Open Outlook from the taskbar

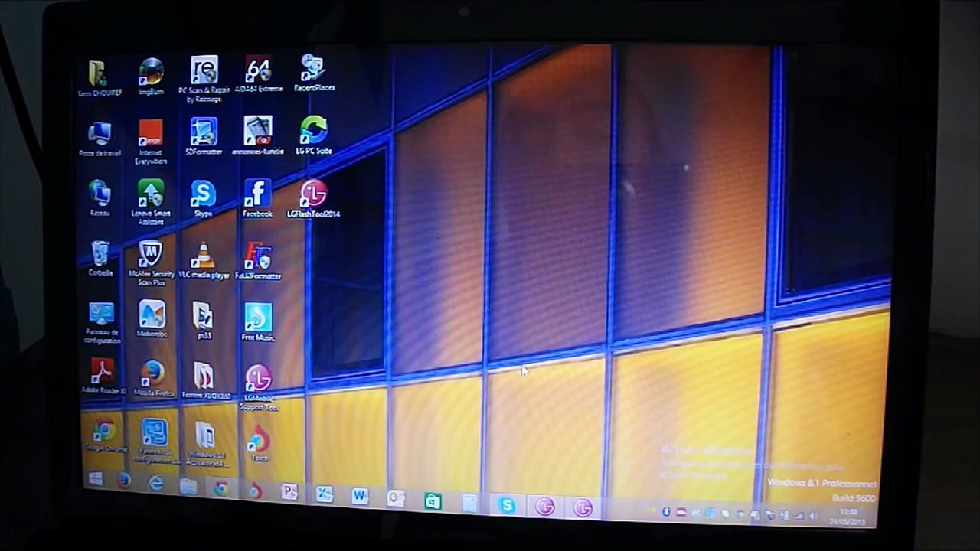click(x=396, y=499)
